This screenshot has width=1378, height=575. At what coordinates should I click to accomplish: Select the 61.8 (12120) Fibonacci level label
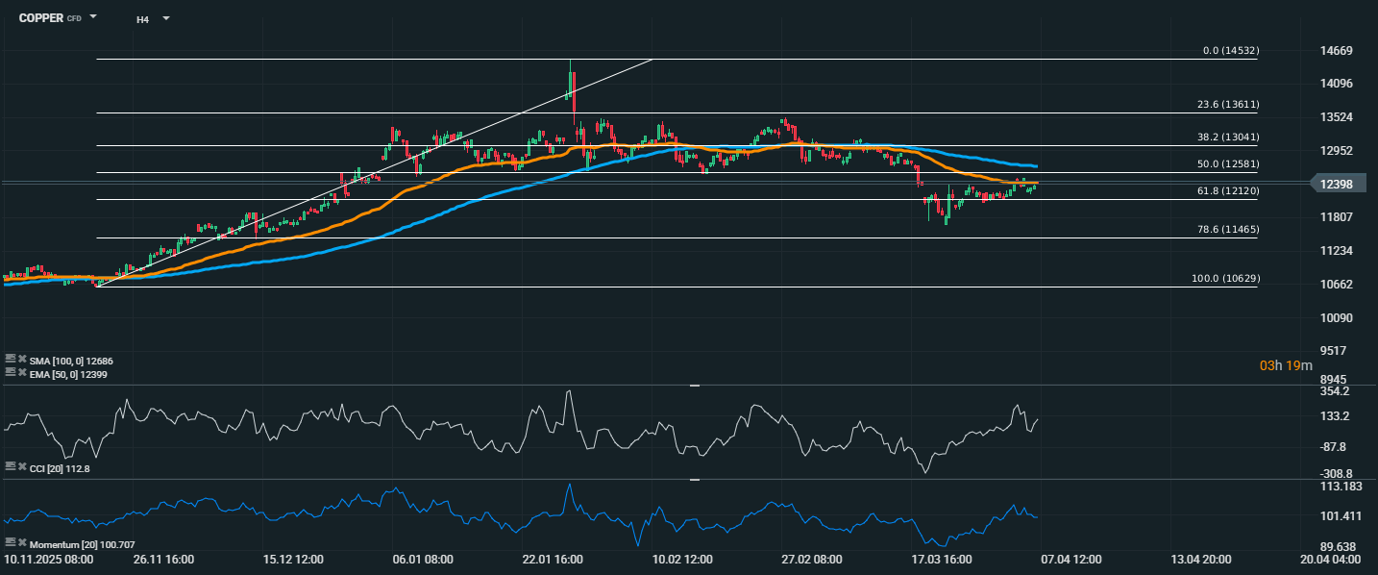[1220, 191]
